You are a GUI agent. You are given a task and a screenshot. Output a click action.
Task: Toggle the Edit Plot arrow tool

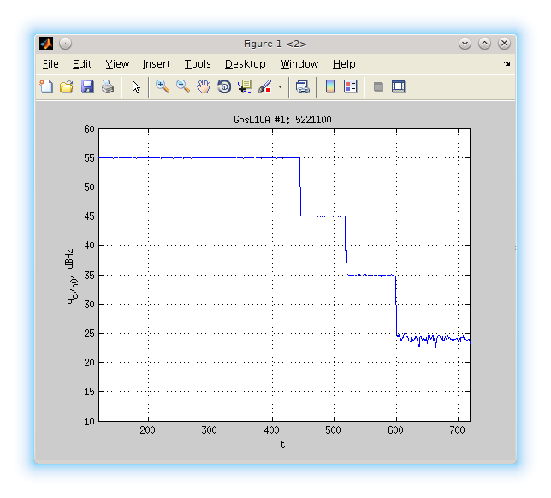pyautogui.click(x=135, y=86)
